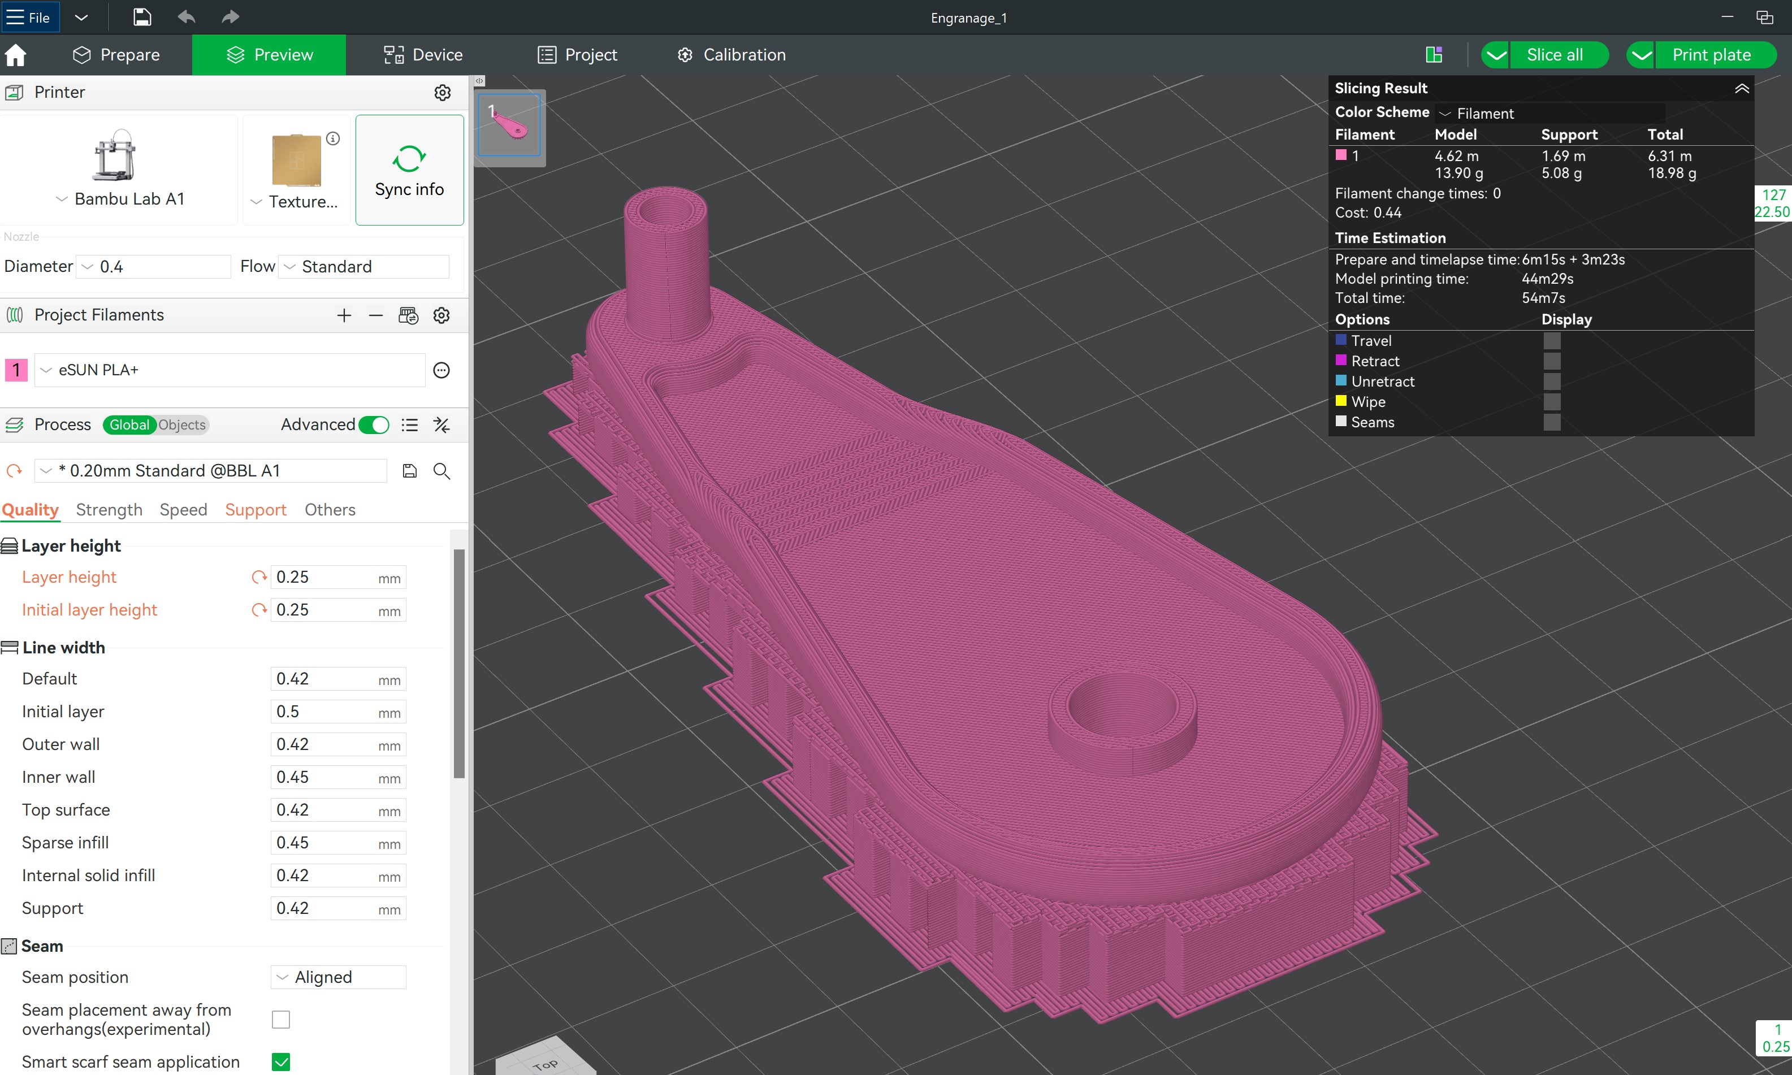Click the Slice all button
Screen dimensions: 1792x1075
click(1553, 55)
